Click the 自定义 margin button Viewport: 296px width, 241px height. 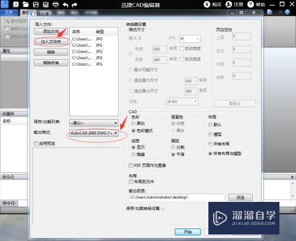tap(235, 104)
